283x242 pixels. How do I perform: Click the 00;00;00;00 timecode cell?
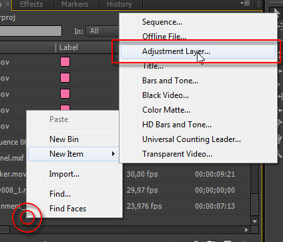tap(215, 190)
